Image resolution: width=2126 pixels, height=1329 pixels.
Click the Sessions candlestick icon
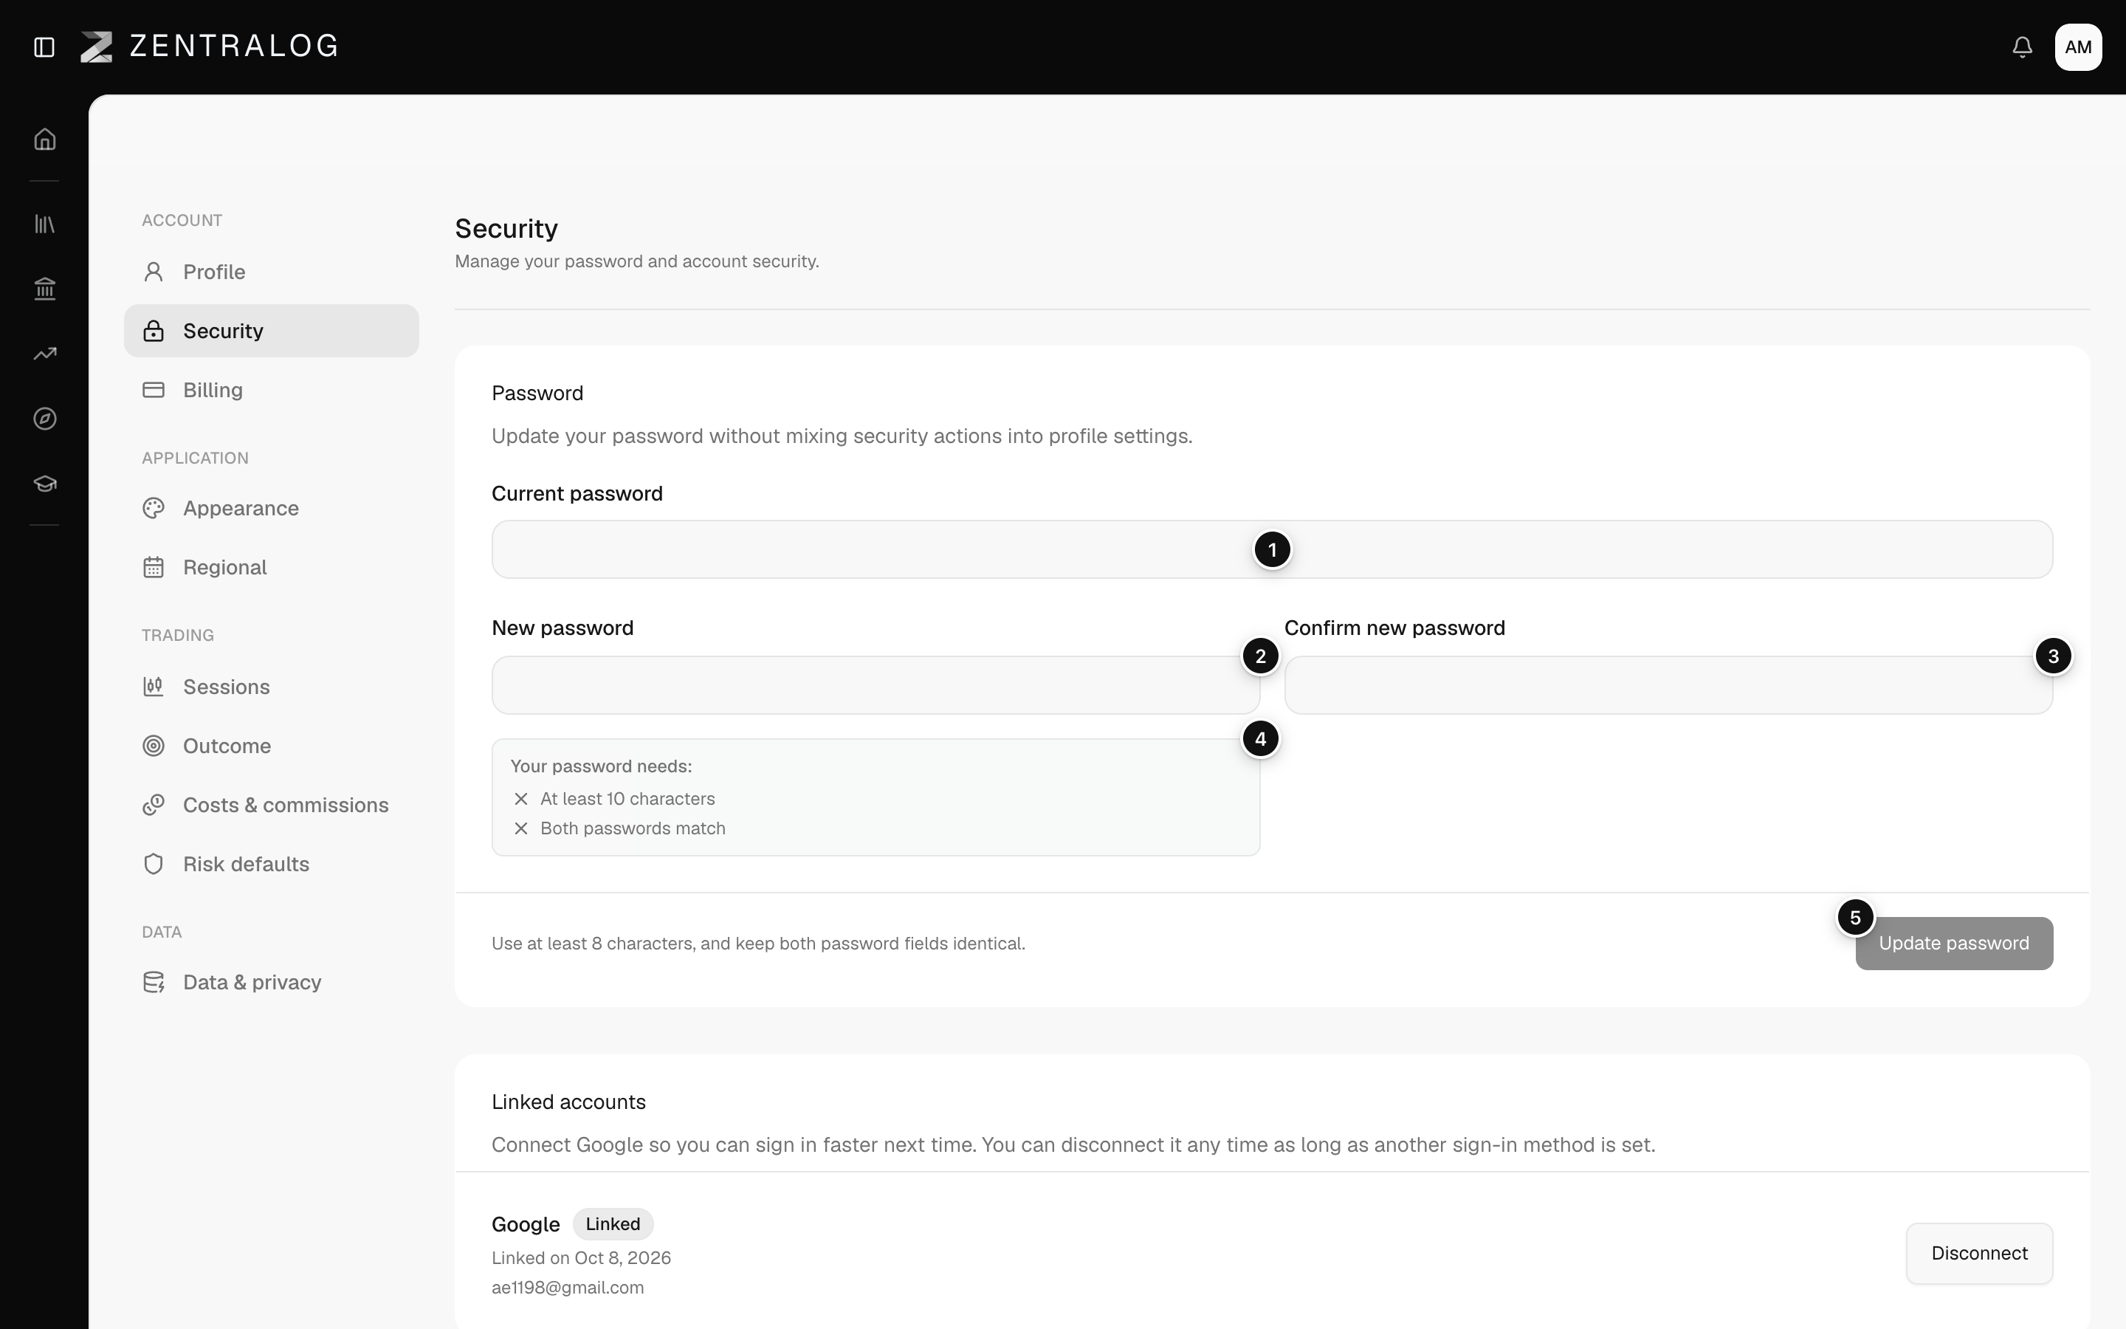(154, 687)
